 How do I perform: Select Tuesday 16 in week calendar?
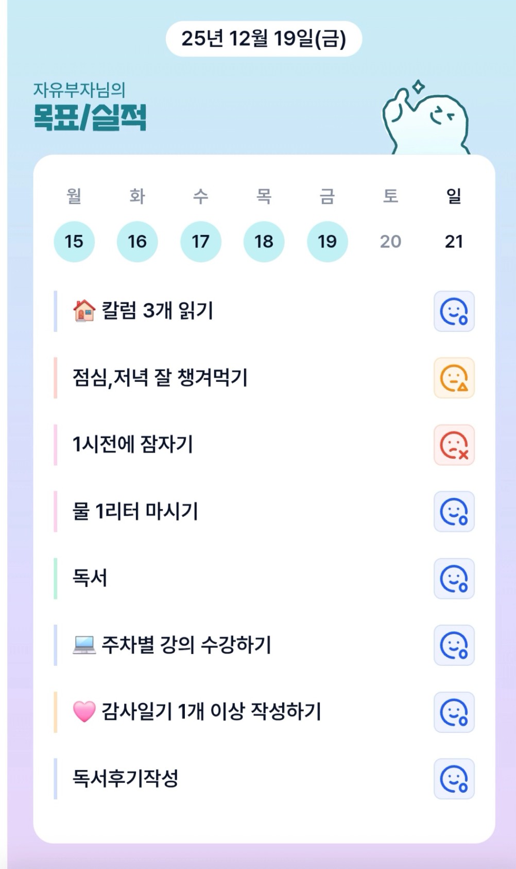[137, 241]
